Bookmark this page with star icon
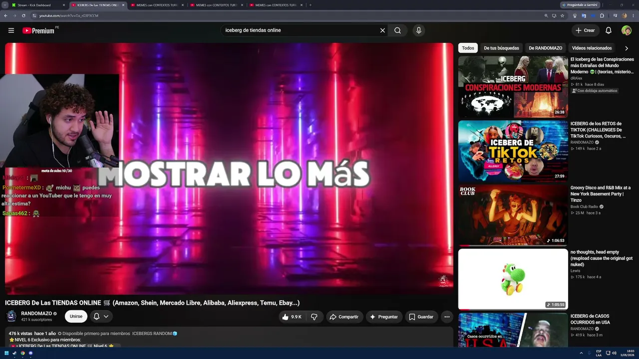 point(562,15)
